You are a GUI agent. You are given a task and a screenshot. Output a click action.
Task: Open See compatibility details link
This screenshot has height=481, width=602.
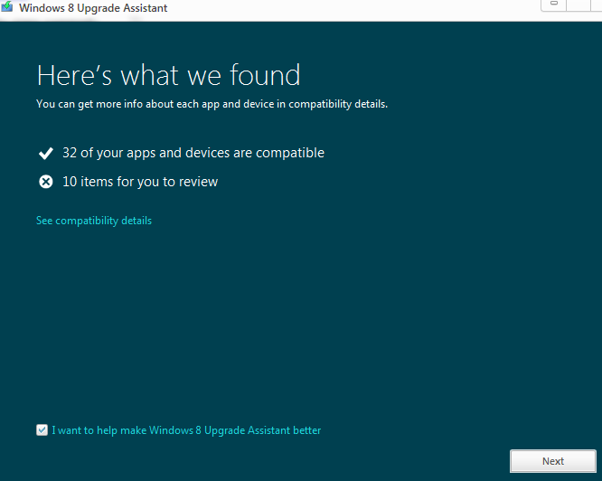click(x=94, y=221)
